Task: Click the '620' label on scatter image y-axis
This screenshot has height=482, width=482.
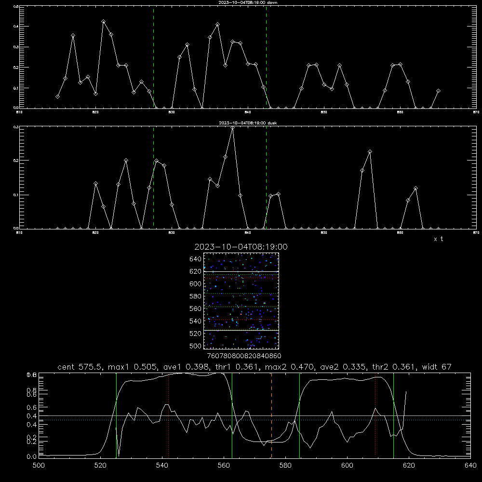Action: point(196,271)
